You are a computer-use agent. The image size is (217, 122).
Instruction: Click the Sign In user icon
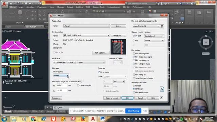(162, 4)
